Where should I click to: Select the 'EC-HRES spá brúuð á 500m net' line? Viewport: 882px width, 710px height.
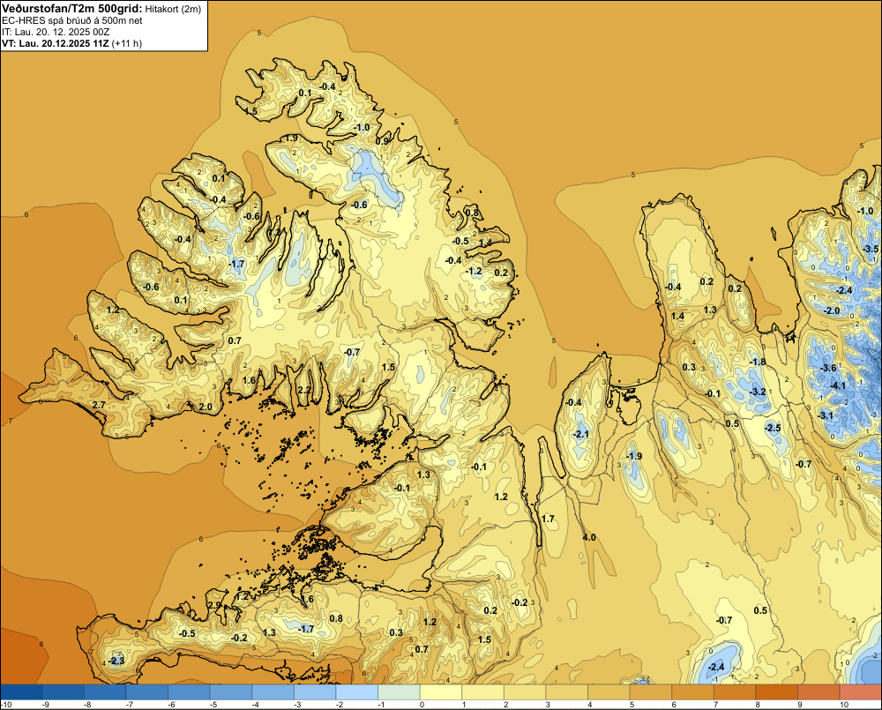(x=72, y=21)
